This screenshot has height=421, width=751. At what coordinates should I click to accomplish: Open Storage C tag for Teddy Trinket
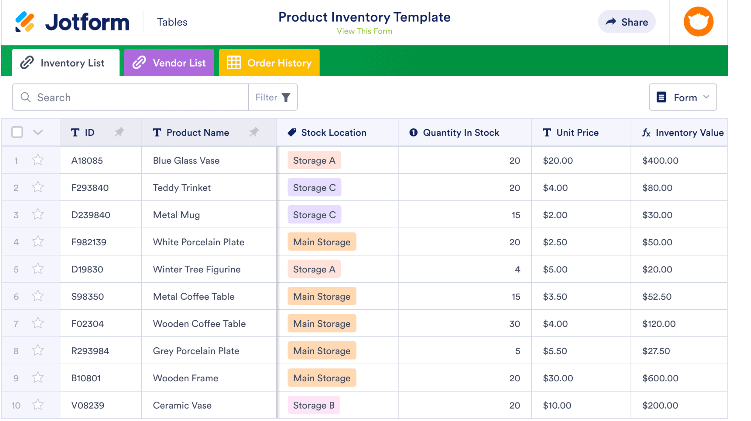click(x=314, y=187)
